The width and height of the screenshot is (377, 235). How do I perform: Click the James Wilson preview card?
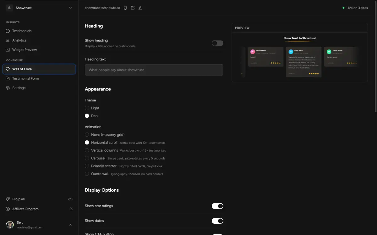coord(341,57)
